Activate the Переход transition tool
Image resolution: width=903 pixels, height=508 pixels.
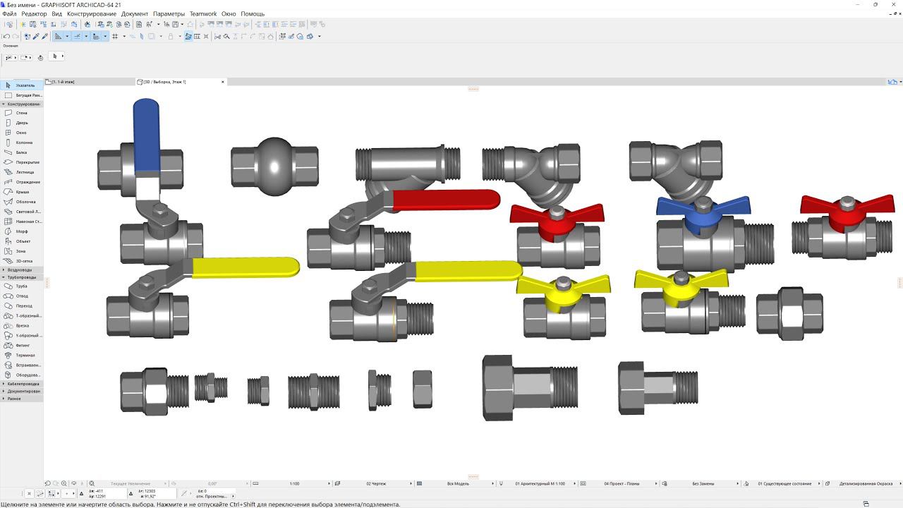(x=21, y=306)
